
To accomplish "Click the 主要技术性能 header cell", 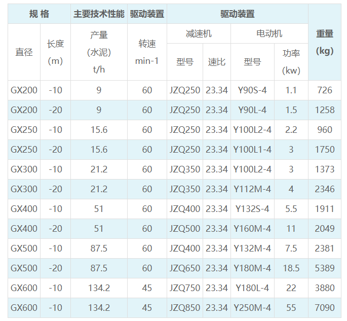I will (99, 14).
